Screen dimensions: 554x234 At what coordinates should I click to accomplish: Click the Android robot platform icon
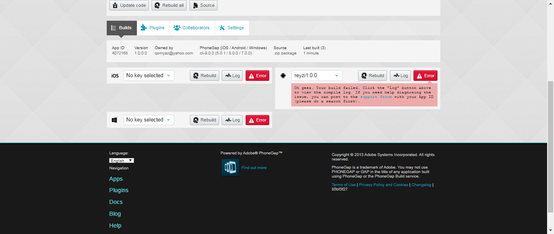tap(283, 76)
